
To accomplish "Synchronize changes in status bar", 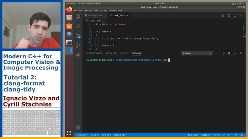I will pos(95,135).
